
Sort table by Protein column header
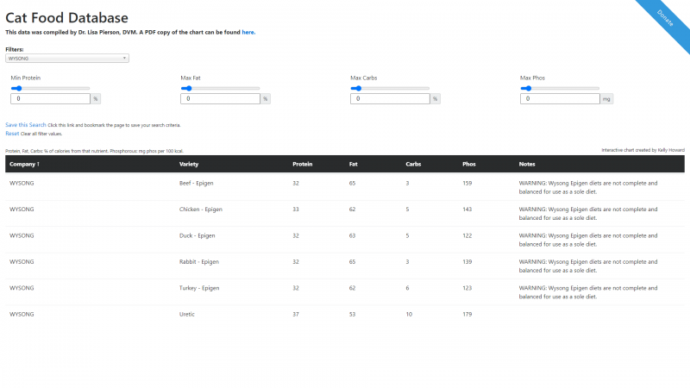click(303, 164)
